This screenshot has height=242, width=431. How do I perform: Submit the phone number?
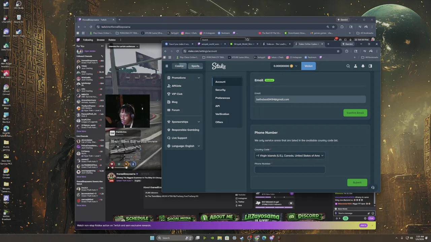coord(357,183)
